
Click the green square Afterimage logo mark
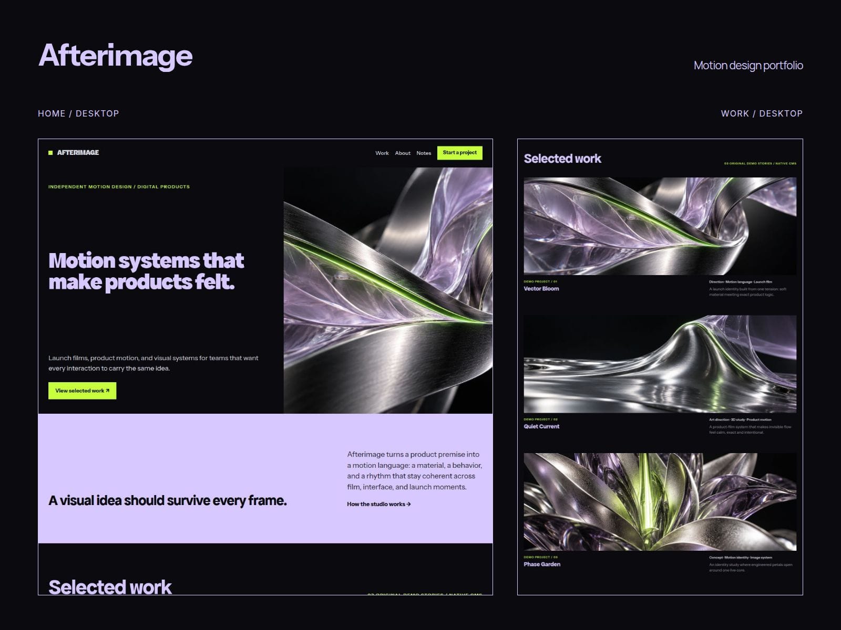point(50,153)
